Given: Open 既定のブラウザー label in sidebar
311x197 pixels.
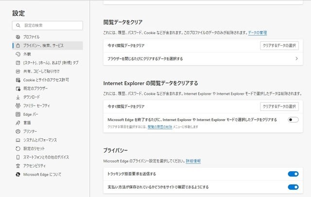Looking at the screenshot, I should (35, 89).
